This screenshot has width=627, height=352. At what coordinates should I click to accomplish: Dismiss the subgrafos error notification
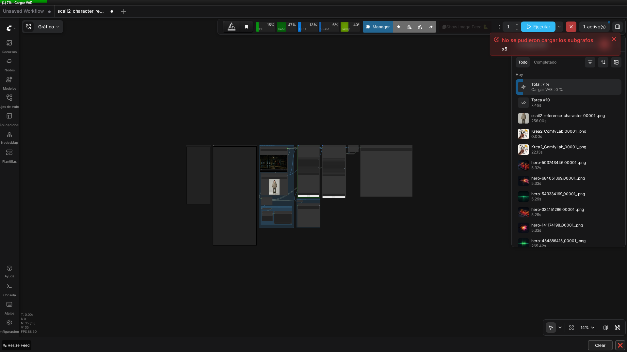(x=614, y=39)
